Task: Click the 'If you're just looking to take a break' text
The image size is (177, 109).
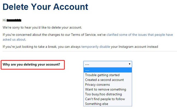Action: coord(30,47)
